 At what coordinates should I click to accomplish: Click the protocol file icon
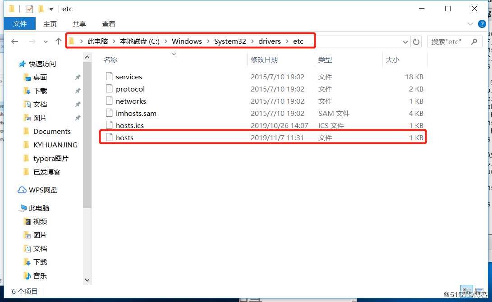coord(109,88)
